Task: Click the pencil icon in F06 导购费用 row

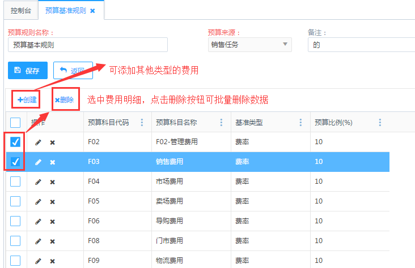Action: [x=38, y=222]
